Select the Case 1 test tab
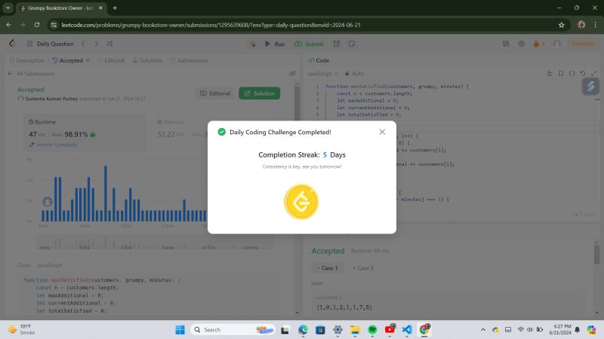Screen dimensions: 604x339 coord(327,268)
